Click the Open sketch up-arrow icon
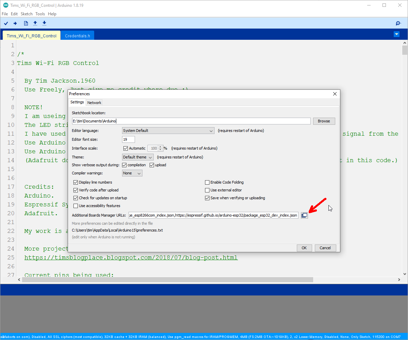The width and height of the screenshot is (408, 340). 35,23
